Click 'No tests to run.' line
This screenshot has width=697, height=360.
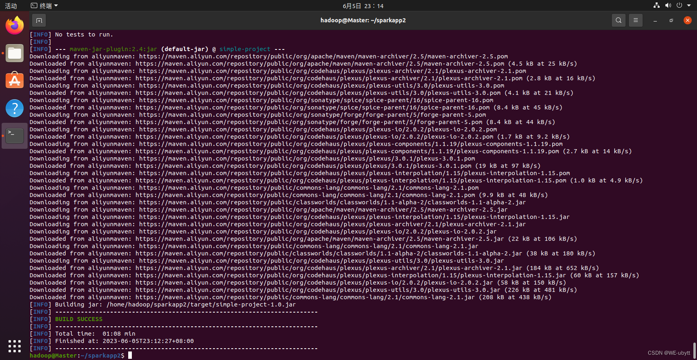point(84,34)
